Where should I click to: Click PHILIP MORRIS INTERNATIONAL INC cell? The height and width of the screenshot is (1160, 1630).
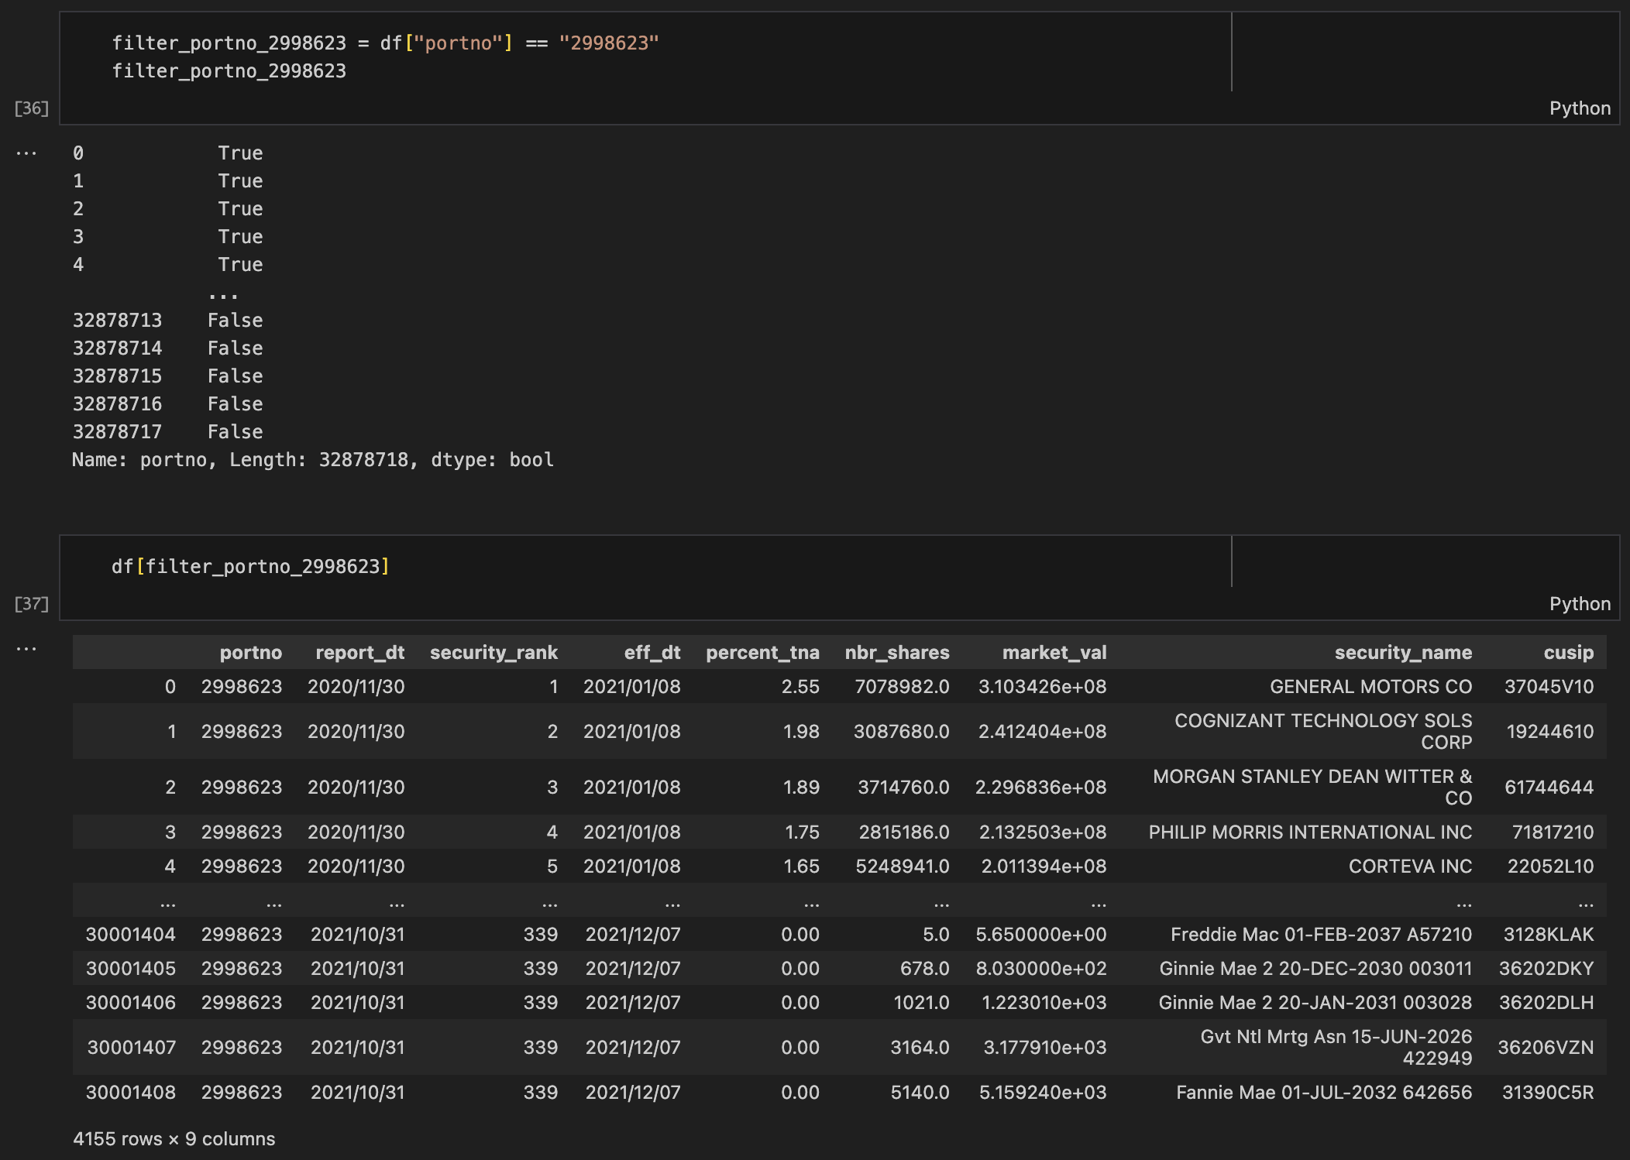pyautogui.click(x=1310, y=832)
